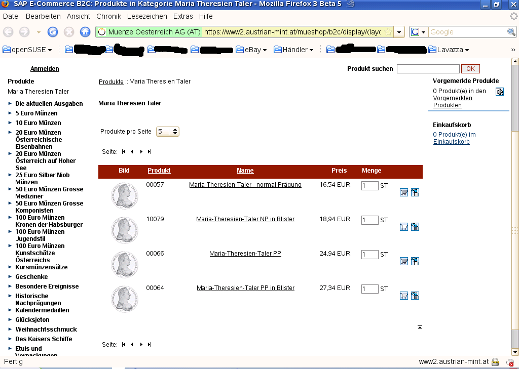The width and height of the screenshot is (519, 369).
Task: Sort table by Name column header
Action: (245, 171)
